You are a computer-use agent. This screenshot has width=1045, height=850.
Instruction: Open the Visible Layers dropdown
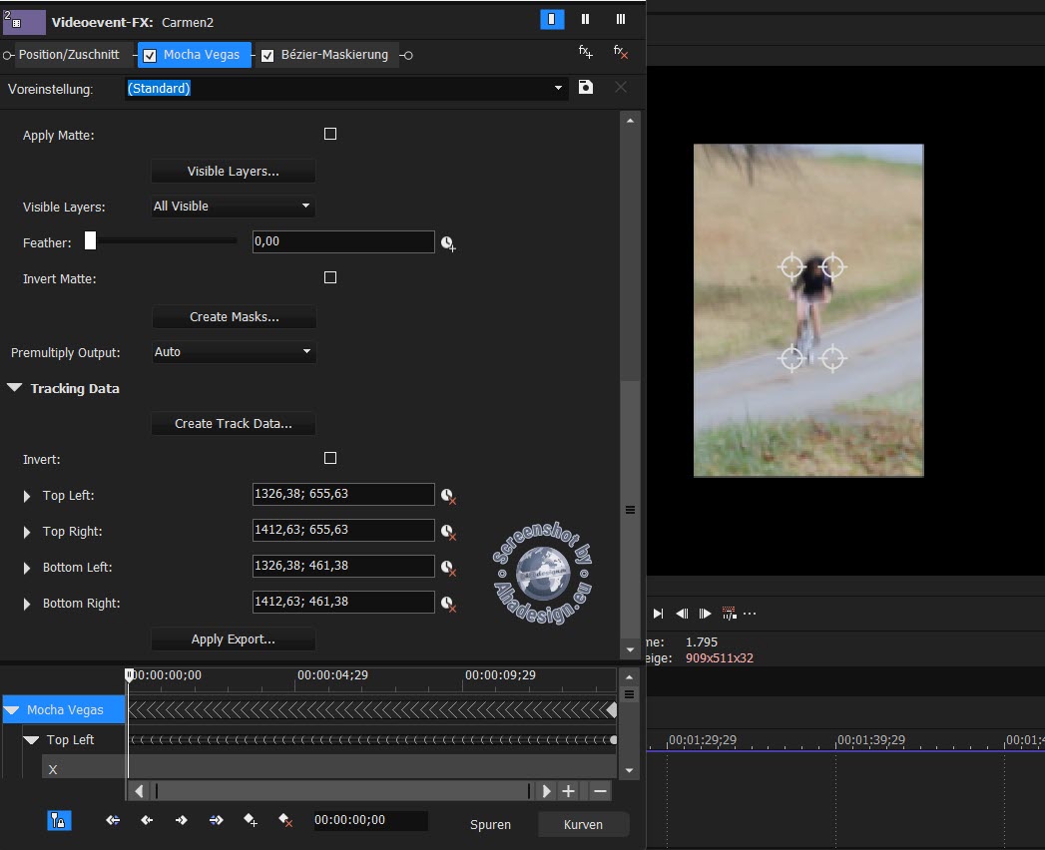233,207
